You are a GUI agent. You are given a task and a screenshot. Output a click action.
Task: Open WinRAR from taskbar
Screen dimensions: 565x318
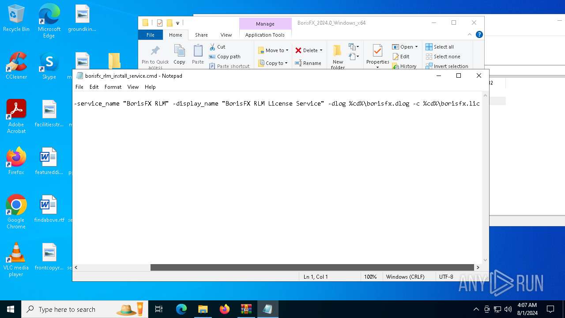[246, 309]
